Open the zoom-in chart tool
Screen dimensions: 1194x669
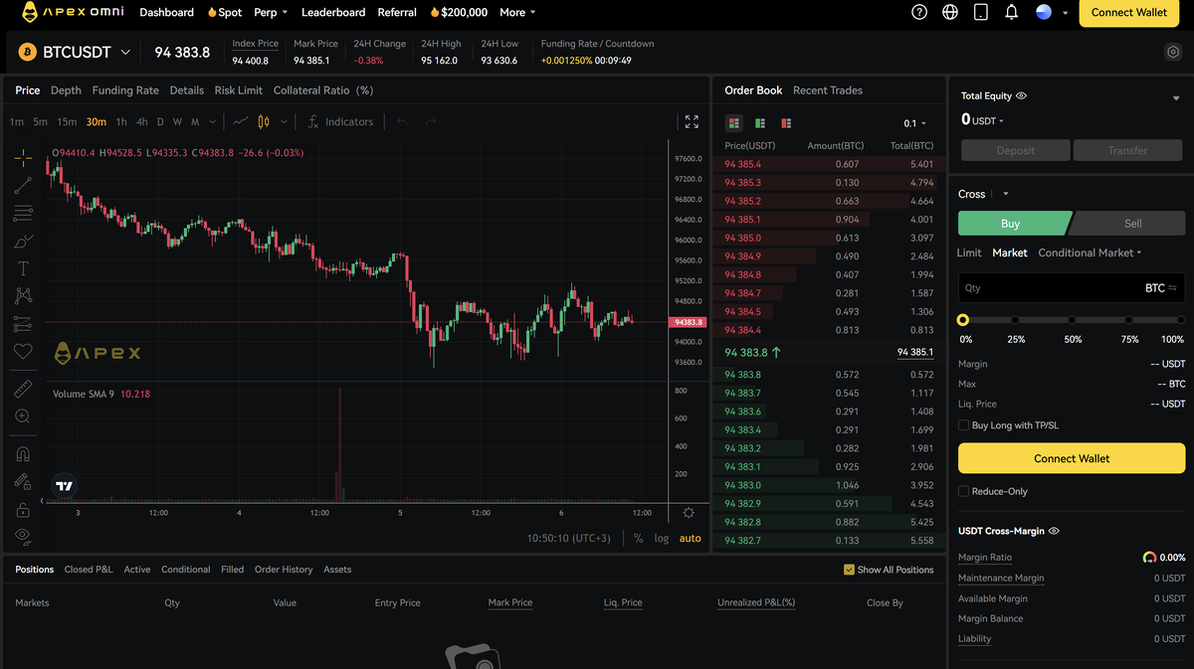(22, 418)
